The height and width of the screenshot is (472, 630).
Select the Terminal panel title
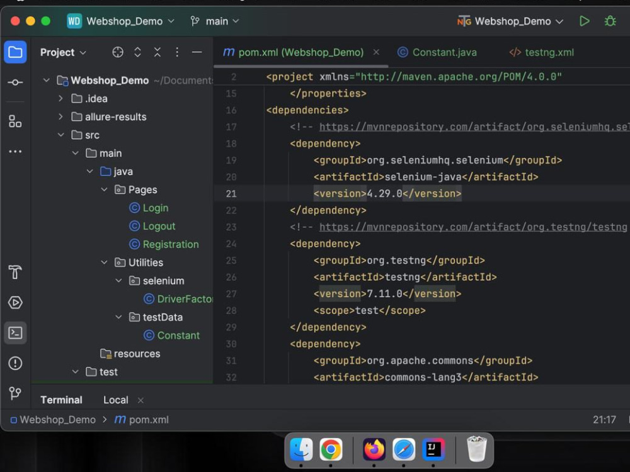pyautogui.click(x=61, y=400)
